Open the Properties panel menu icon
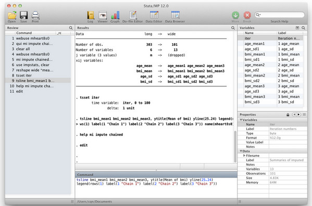The width and height of the screenshot is (312, 206). point(304,114)
